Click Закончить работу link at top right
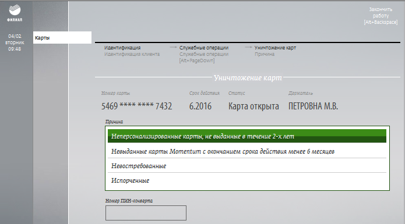This screenshot has width=405, height=224. [x=381, y=16]
